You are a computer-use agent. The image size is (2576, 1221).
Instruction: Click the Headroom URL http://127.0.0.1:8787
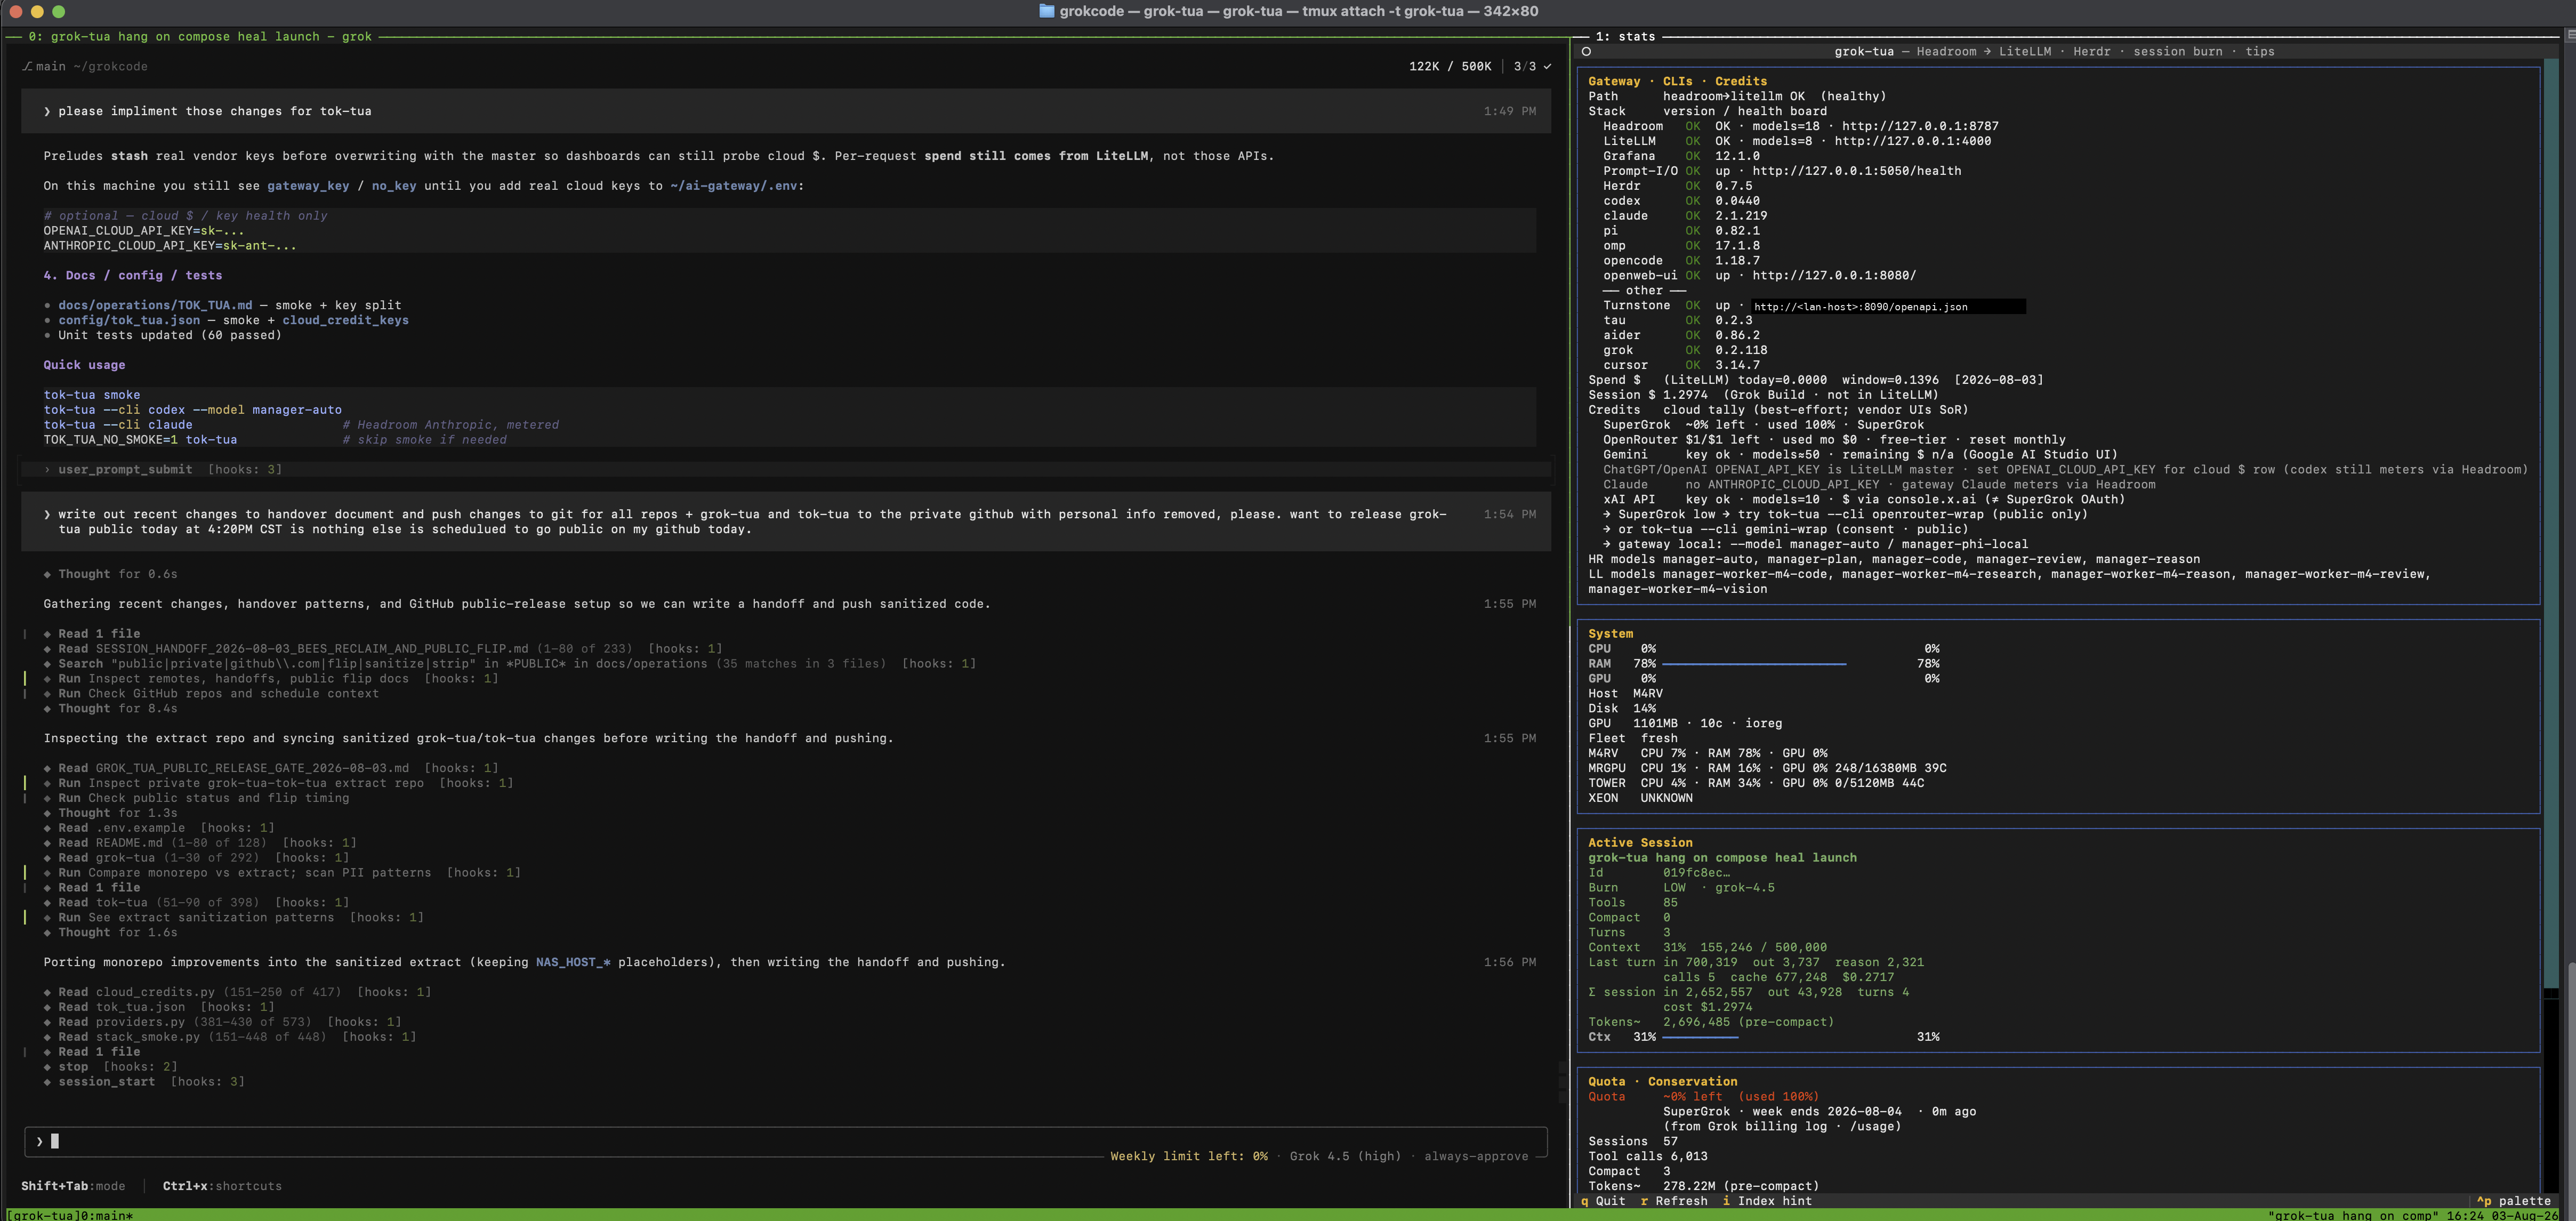[x=1920, y=126]
